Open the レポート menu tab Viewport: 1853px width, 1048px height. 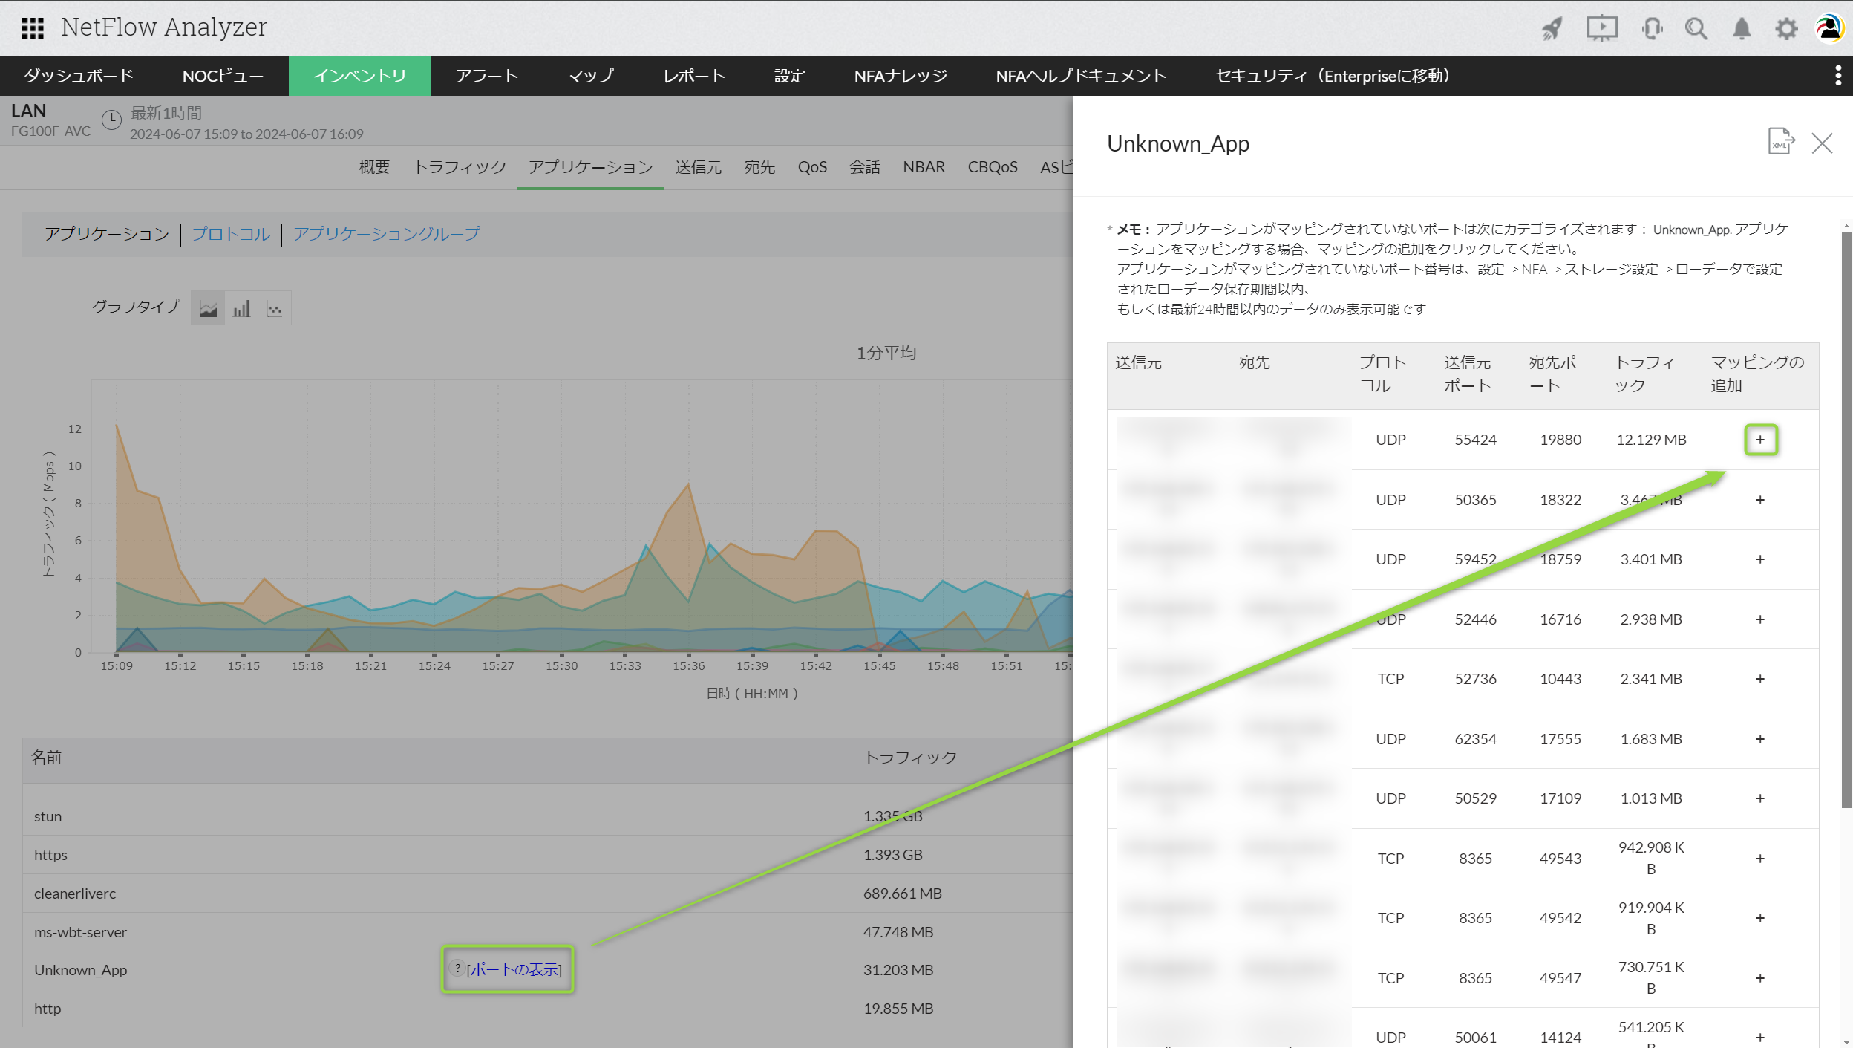pyautogui.click(x=693, y=76)
